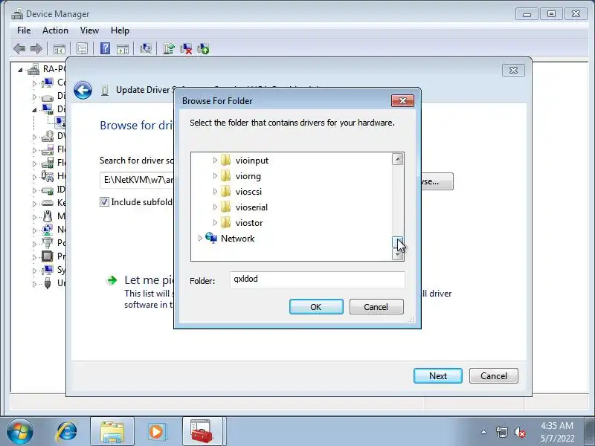Click the partly hidden Browse button
The height and width of the screenshot is (446, 595).
437,181
